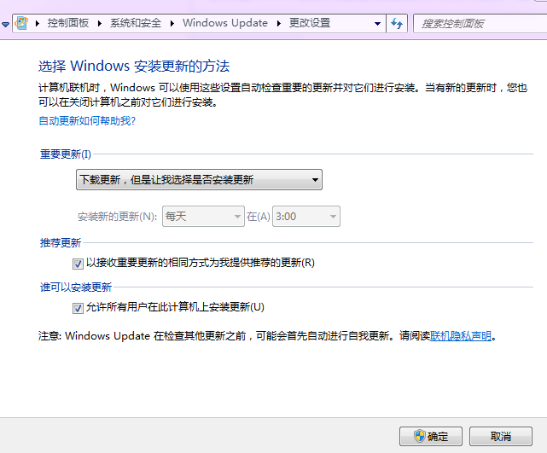Toggle the recommended updates checkbox (R)
The image size is (547, 453).
(79, 263)
